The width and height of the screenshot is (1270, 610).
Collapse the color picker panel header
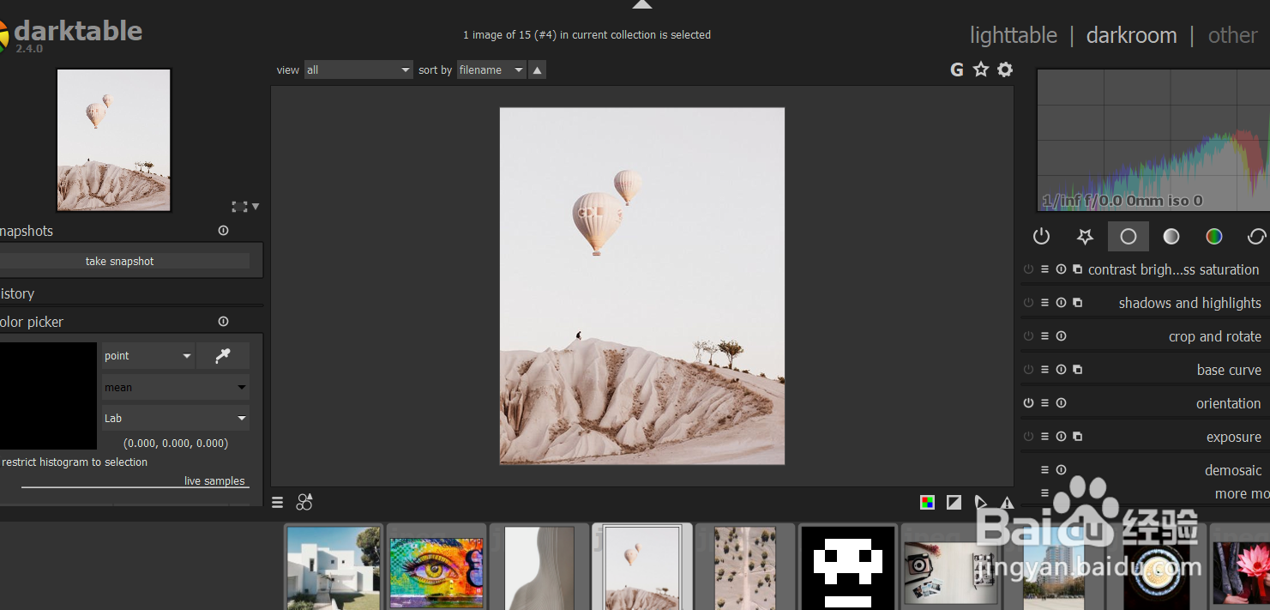click(x=32, y=322)
